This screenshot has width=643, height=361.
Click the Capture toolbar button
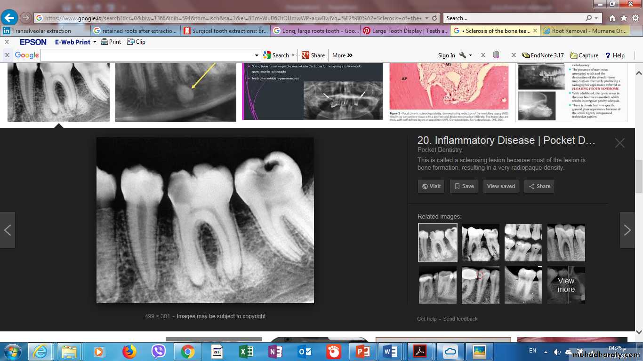pos(584,55)
